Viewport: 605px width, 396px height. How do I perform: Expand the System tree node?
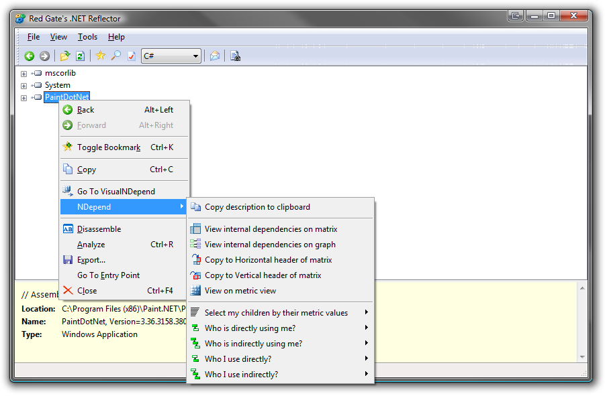click(x=24, y=86)
